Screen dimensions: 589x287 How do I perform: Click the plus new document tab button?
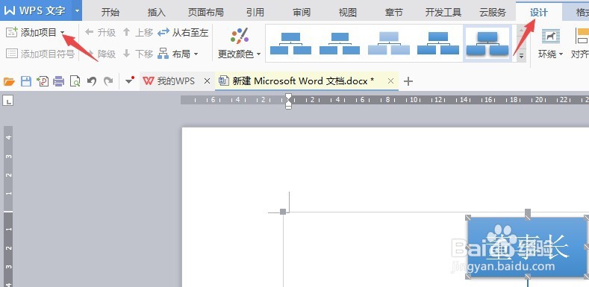click(x=408, y=81)
